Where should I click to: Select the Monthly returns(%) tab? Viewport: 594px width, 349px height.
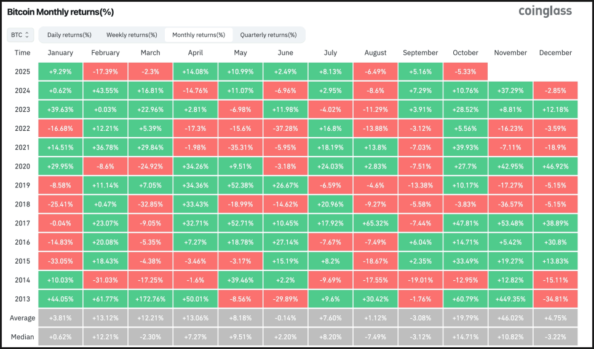[x=199, y=35]
